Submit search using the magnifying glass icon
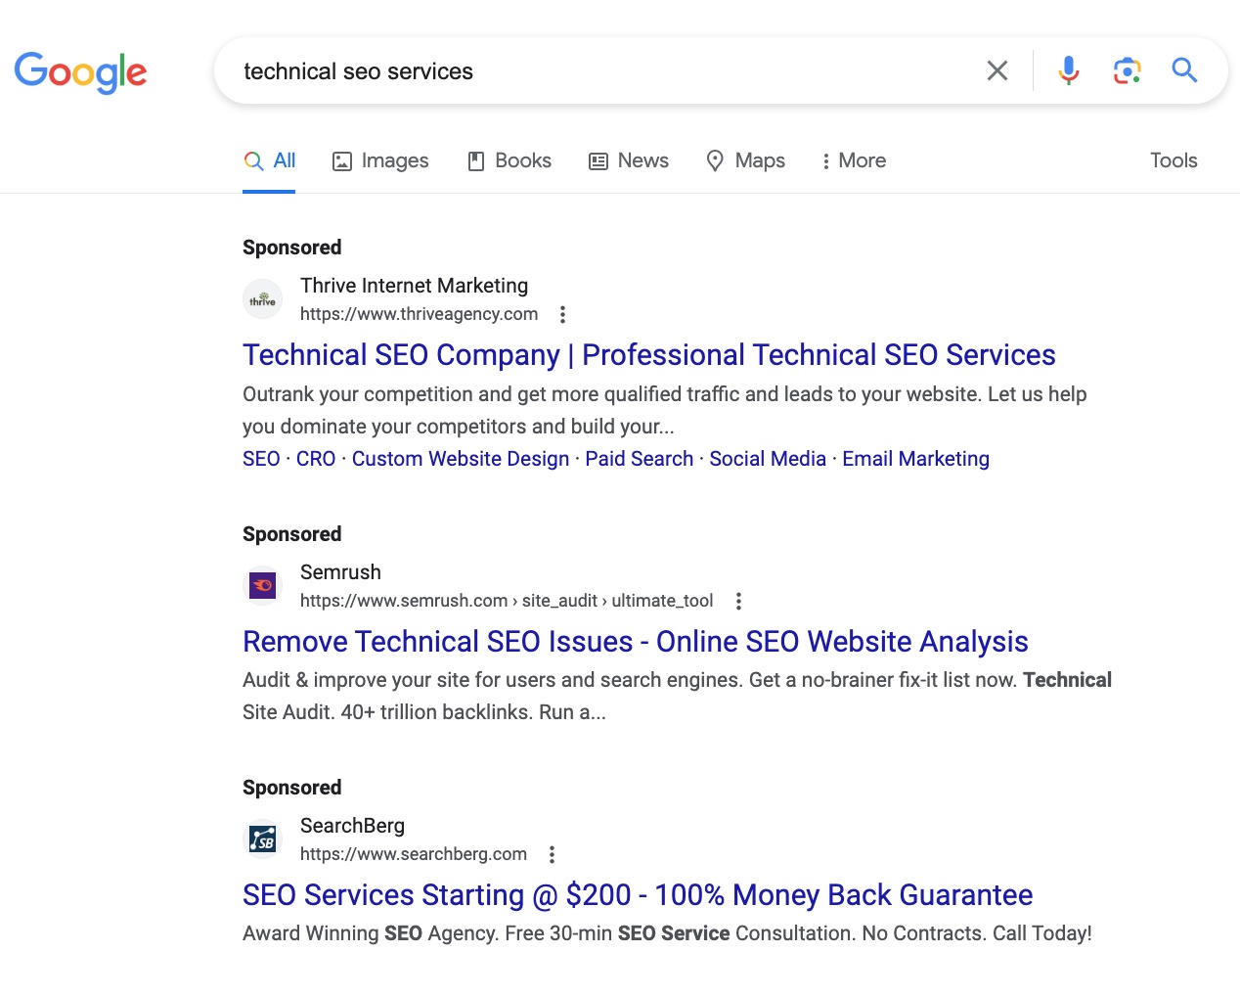Screen dimensions: 1240x997 (x=1184, y=70)
